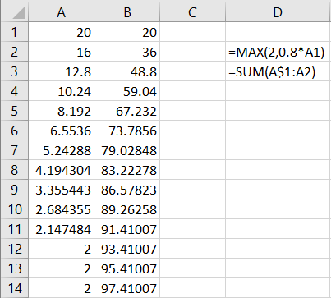
Task: Click cell containing 91.41007
Action: pyautogui.click(x=126, y=229)
